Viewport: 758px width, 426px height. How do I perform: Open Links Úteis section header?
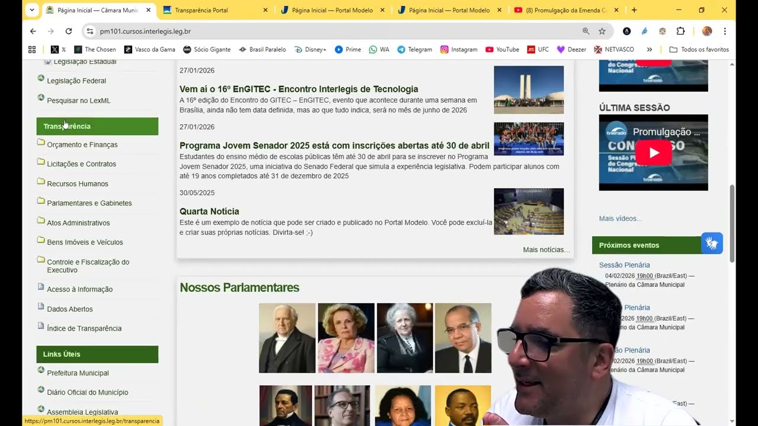(97, 354)
